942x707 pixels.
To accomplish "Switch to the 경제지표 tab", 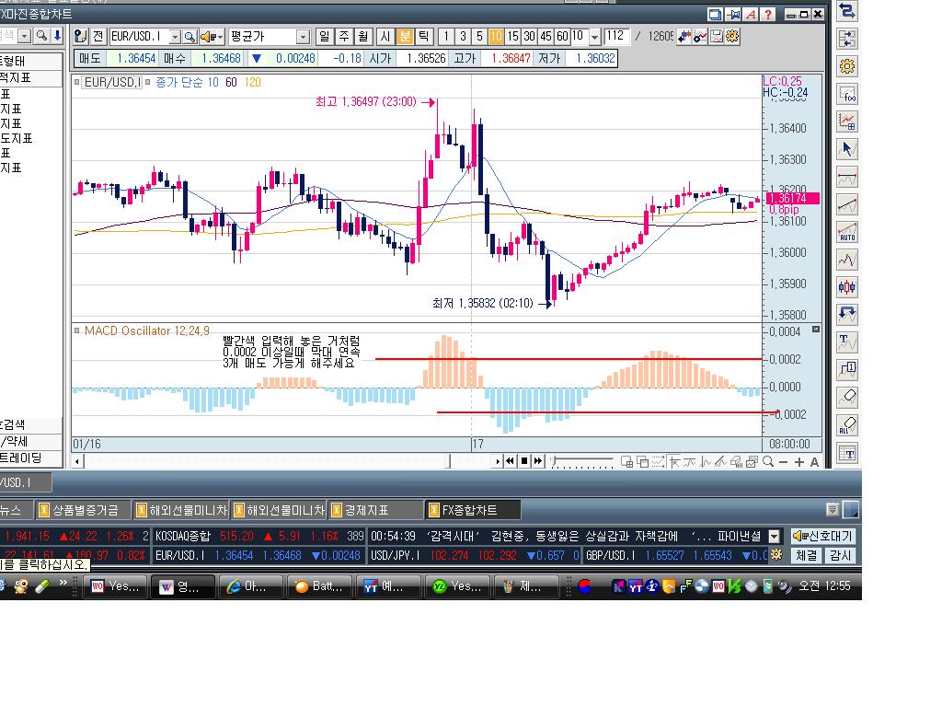I will [x=375, y=510].
